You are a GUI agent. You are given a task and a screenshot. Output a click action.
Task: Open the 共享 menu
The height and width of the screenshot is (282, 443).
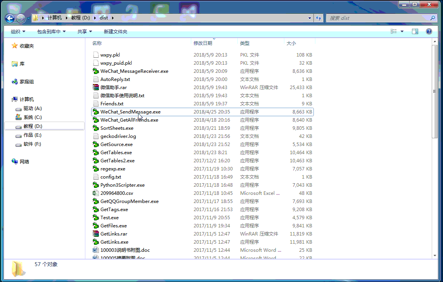85,32
